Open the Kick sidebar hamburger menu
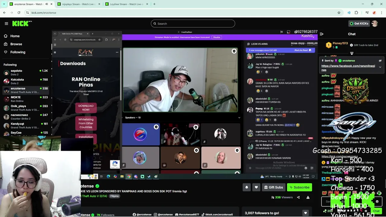 point(6,24)
